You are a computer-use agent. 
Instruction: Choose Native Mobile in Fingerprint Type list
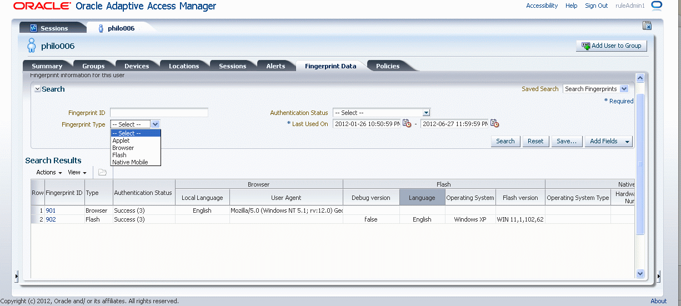pyautogui.click(x=136, y=162)
